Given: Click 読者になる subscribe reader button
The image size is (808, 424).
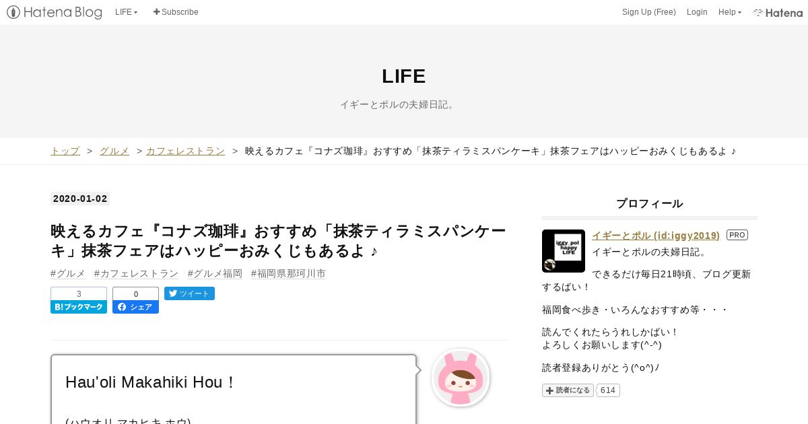Looking at the screenshot, I should (x=568, y=390).
